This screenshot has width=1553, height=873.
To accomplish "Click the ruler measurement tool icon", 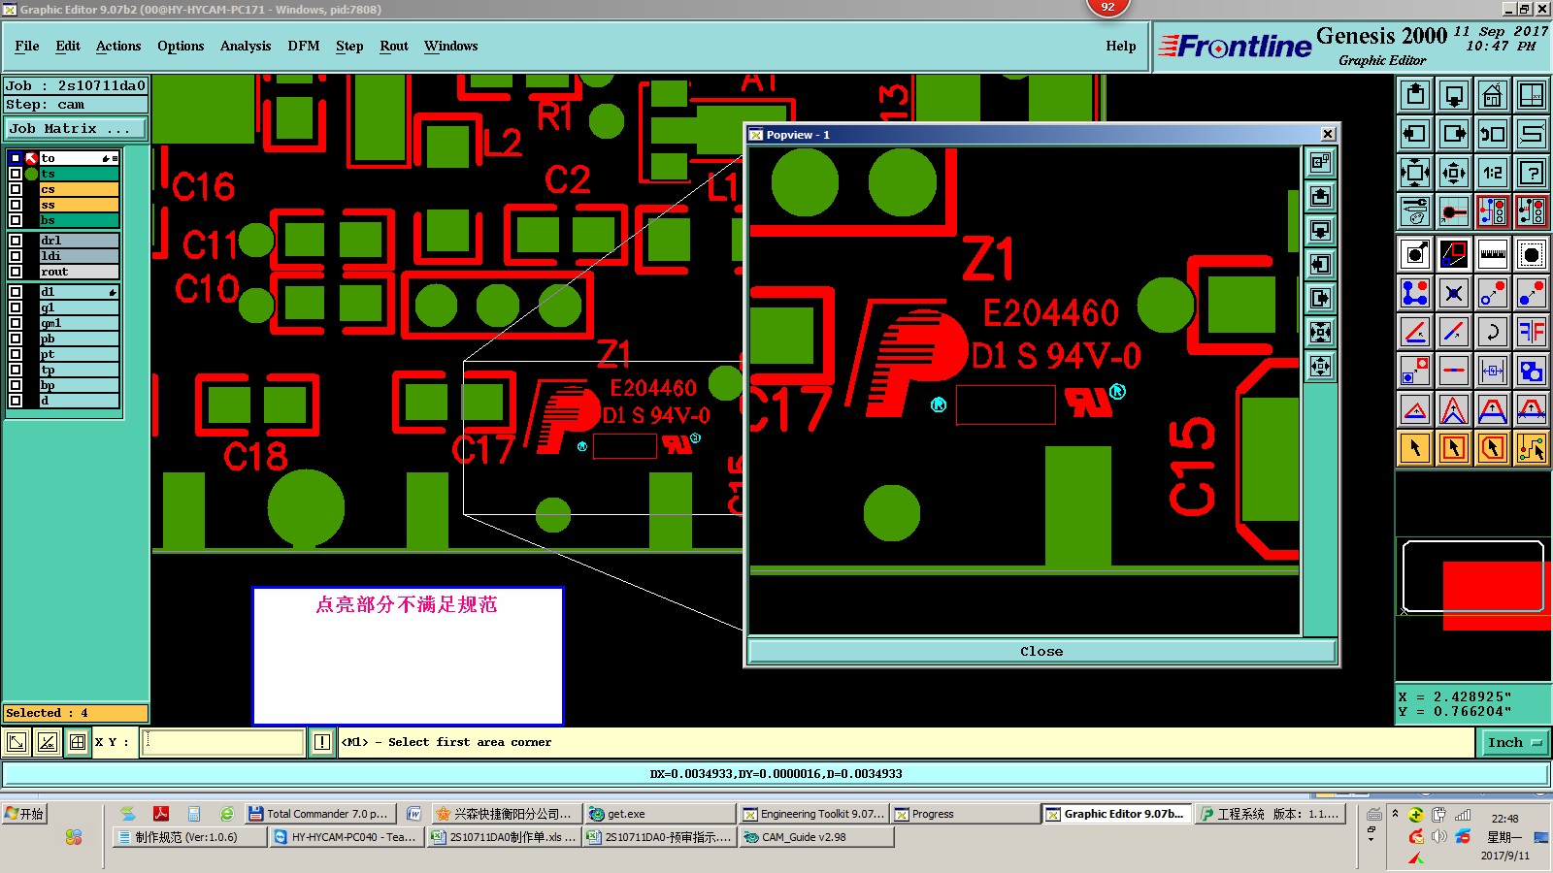I will click(1493, 255).
